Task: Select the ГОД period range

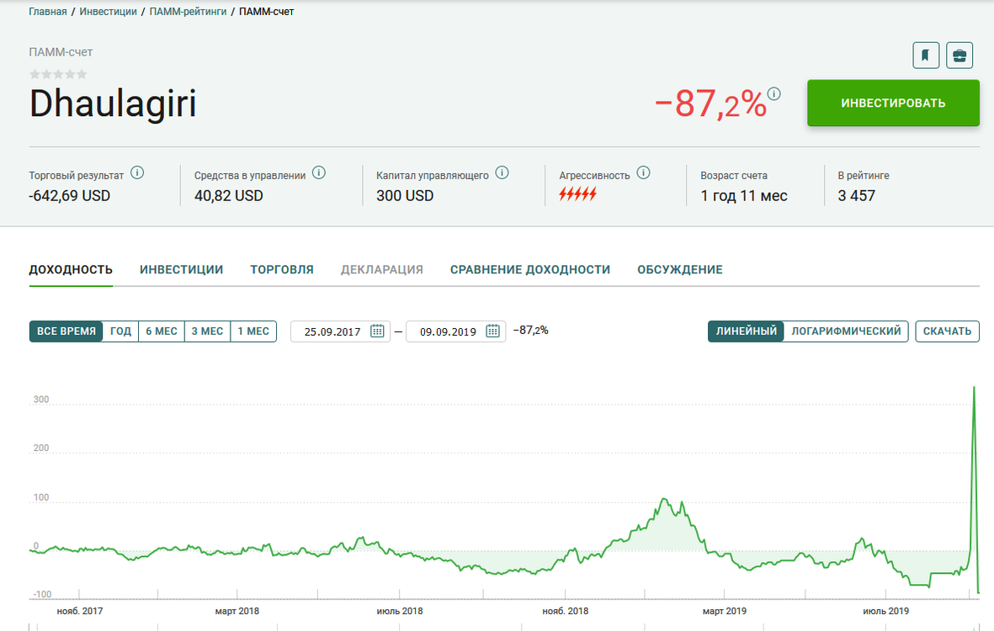Action: click(120, 331)
